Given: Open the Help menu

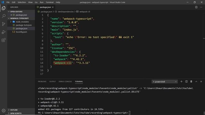Looking at the screenshot, I should (58, 2).
